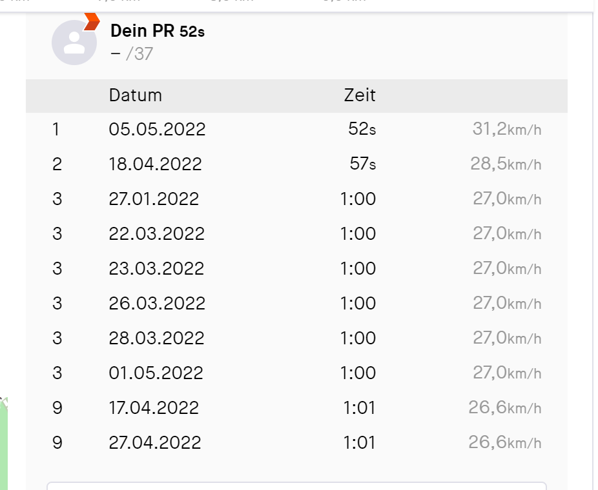This screenshot has height=490, width=598.
Task: Click the 52s time in row one
Action: pyautogui.click(x=362, y=129)
